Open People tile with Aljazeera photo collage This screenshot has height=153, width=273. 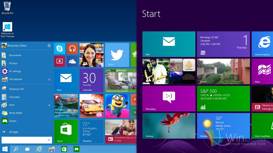tap(169, 71)
